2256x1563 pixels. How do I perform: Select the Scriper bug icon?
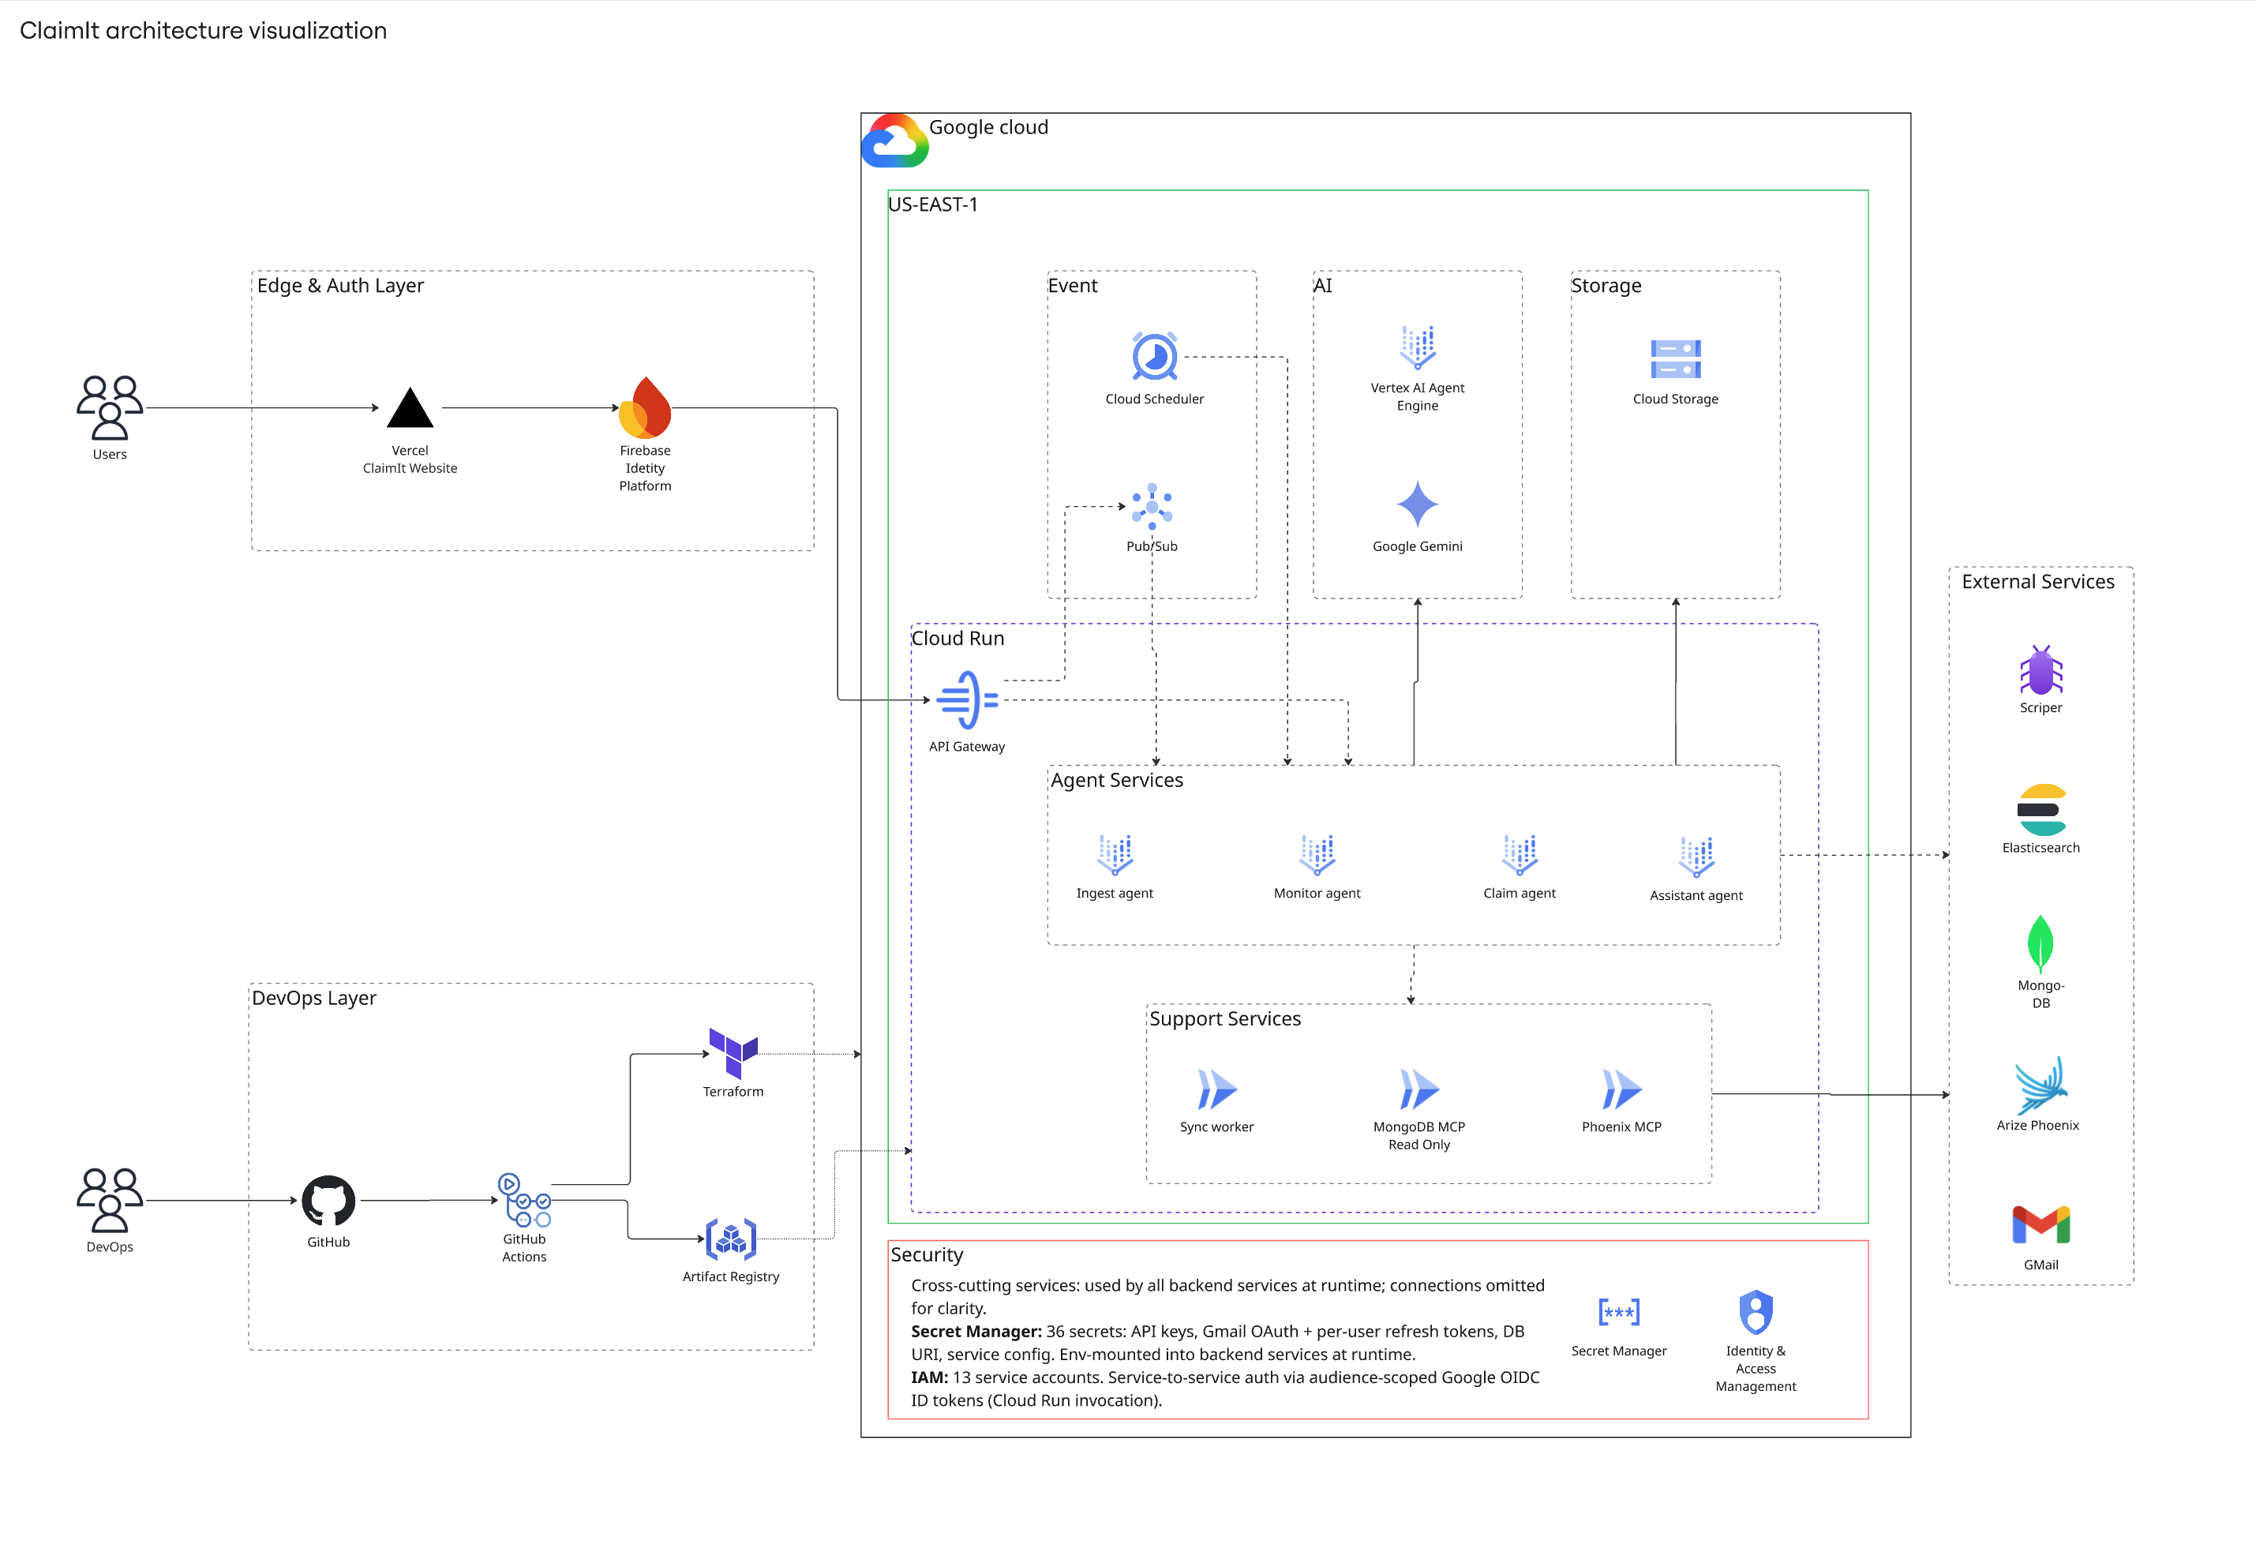2041,670
